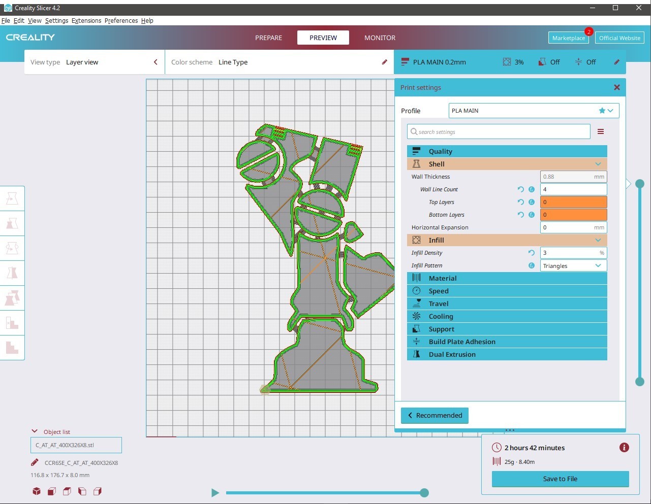Expand the Support settings section
The height and width of the screenshot is (504, 651).
tap(507, 329)
